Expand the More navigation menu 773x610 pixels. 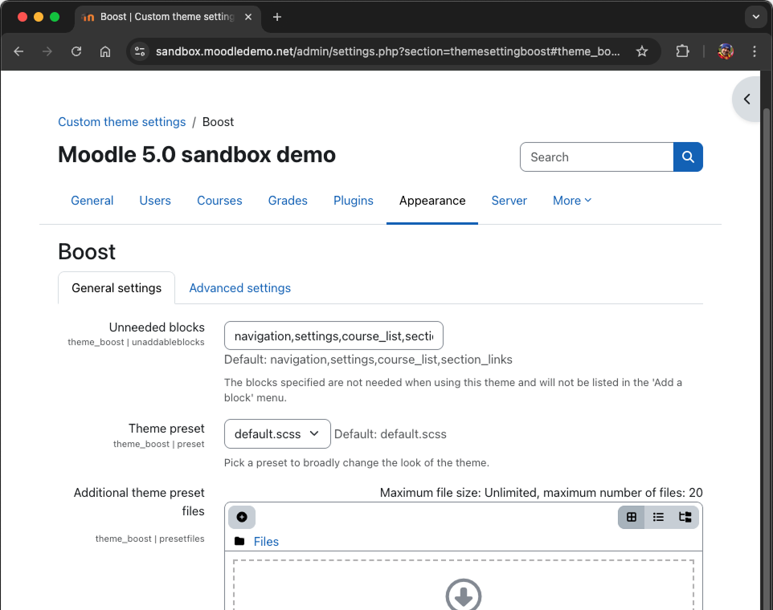[x=571, y=201]
